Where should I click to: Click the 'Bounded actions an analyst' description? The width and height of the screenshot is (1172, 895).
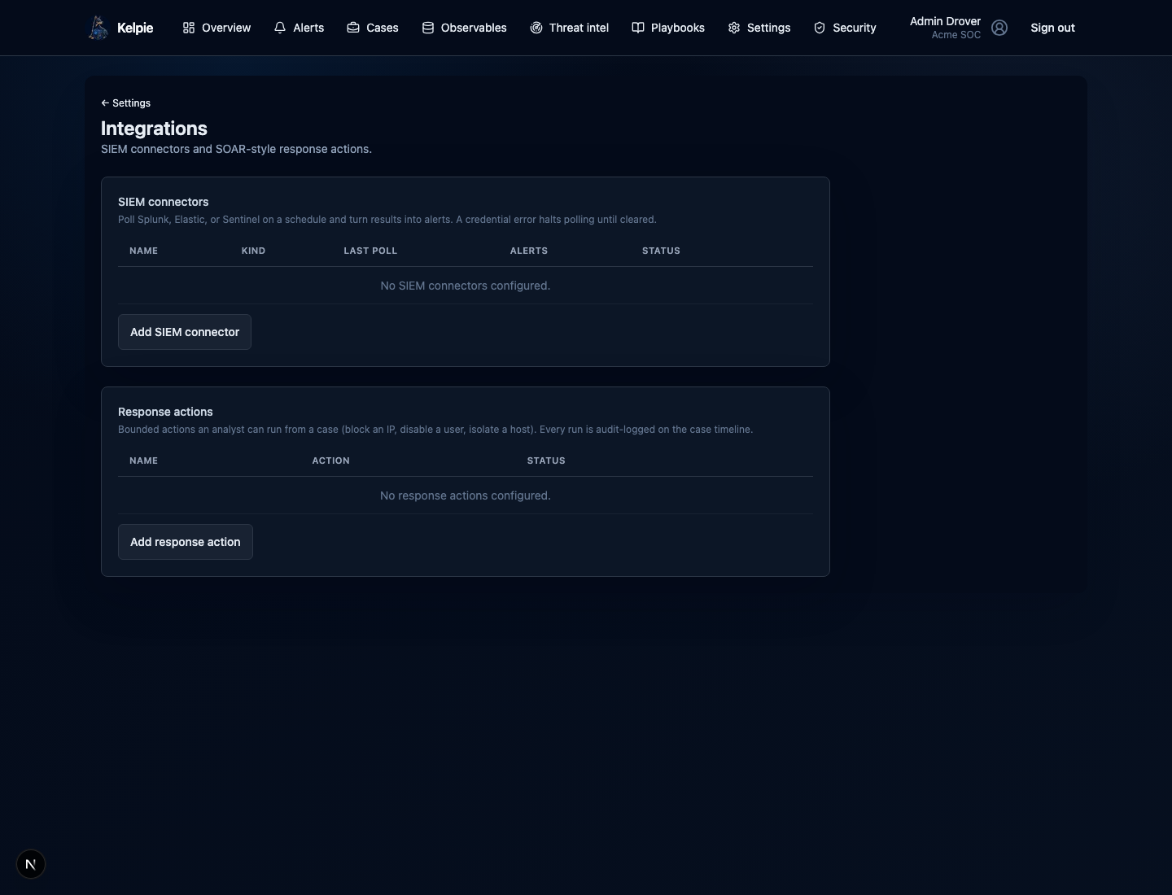tap(435, 430)
